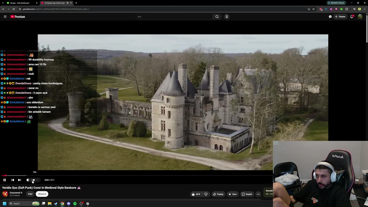Open Spotify from the taskbar

(x=75, y=204)
